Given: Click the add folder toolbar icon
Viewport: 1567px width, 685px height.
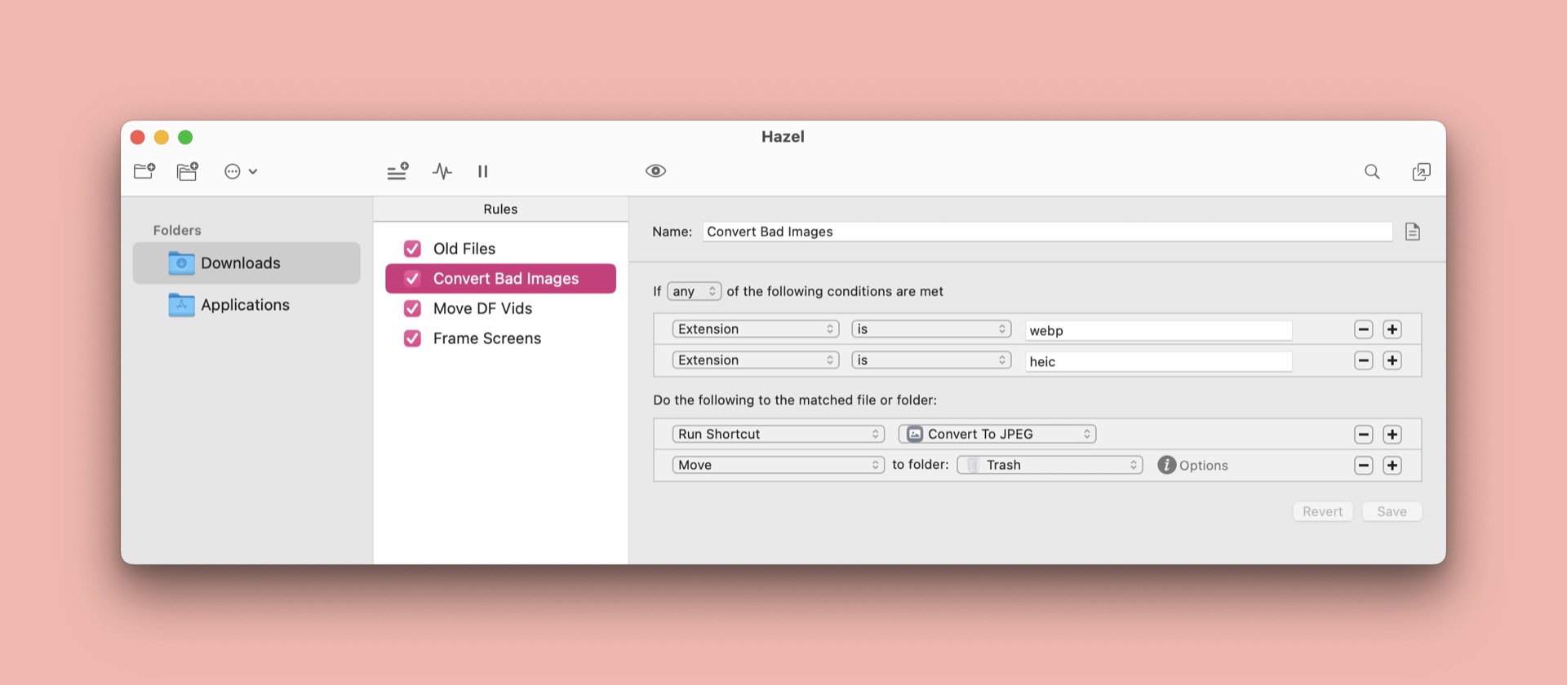Looking at the screenshot, I should click(x=144, y=171).
